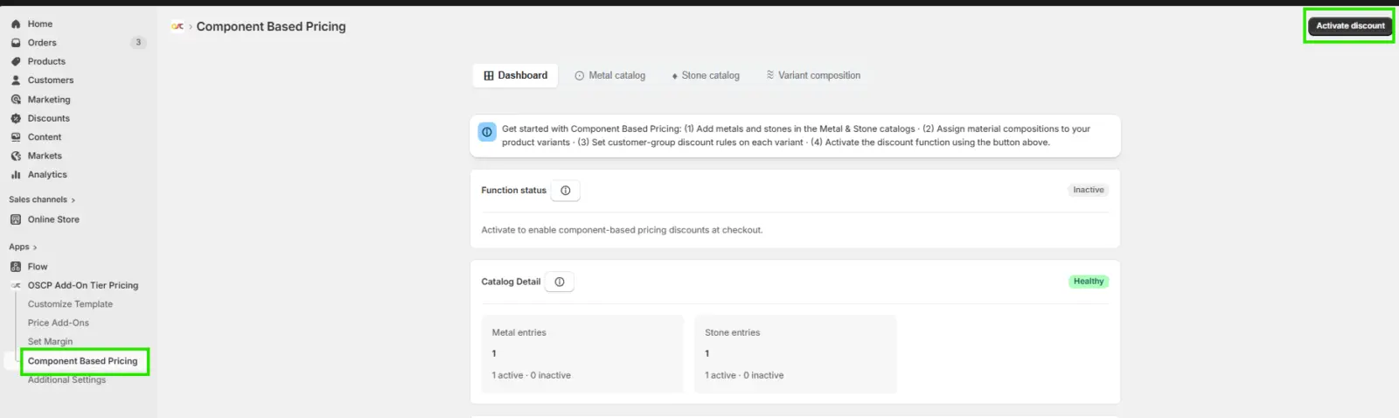
Task: Click the Metal catalog tab icon
Action: (579, 76)
